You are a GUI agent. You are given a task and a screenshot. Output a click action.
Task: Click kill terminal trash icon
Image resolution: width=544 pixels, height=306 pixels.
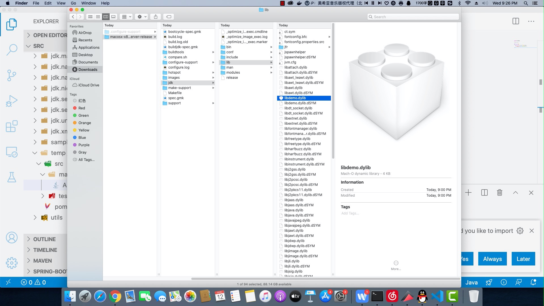[500, 193]
